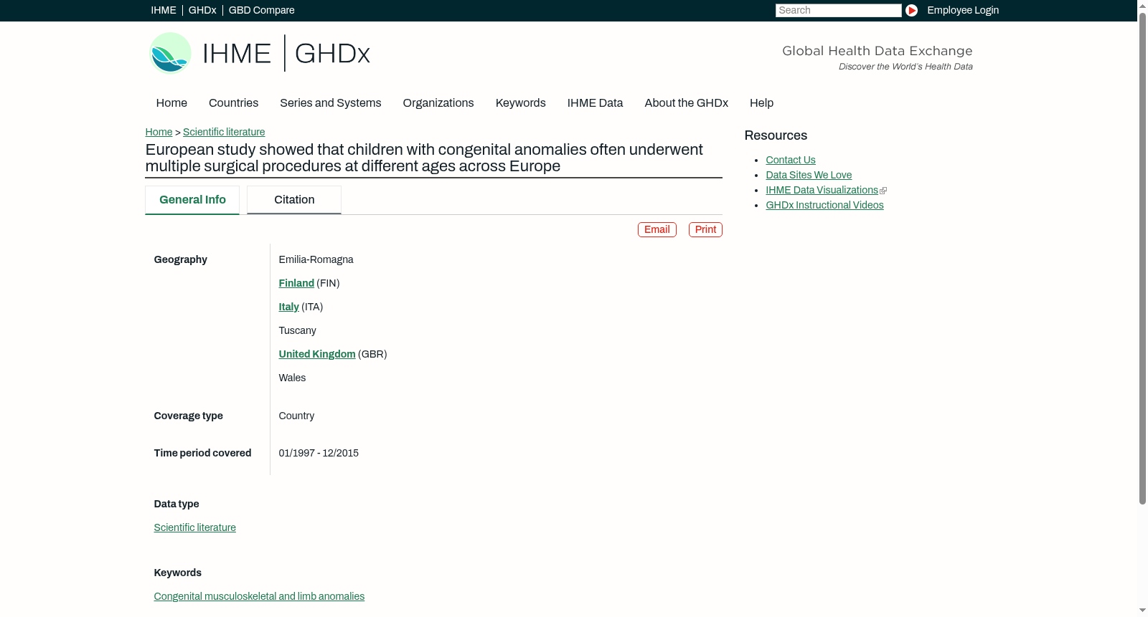Click the page vertical scrollbar thumb

point(1142,258)
